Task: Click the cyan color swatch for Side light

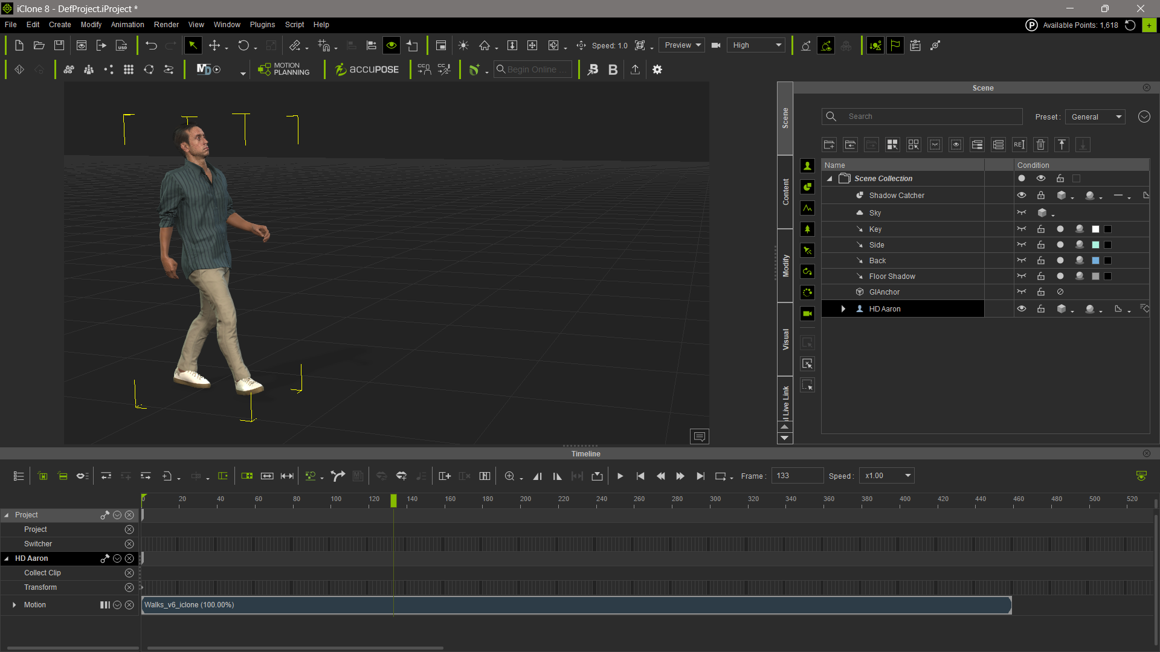Action: (x=1095, y=245)
